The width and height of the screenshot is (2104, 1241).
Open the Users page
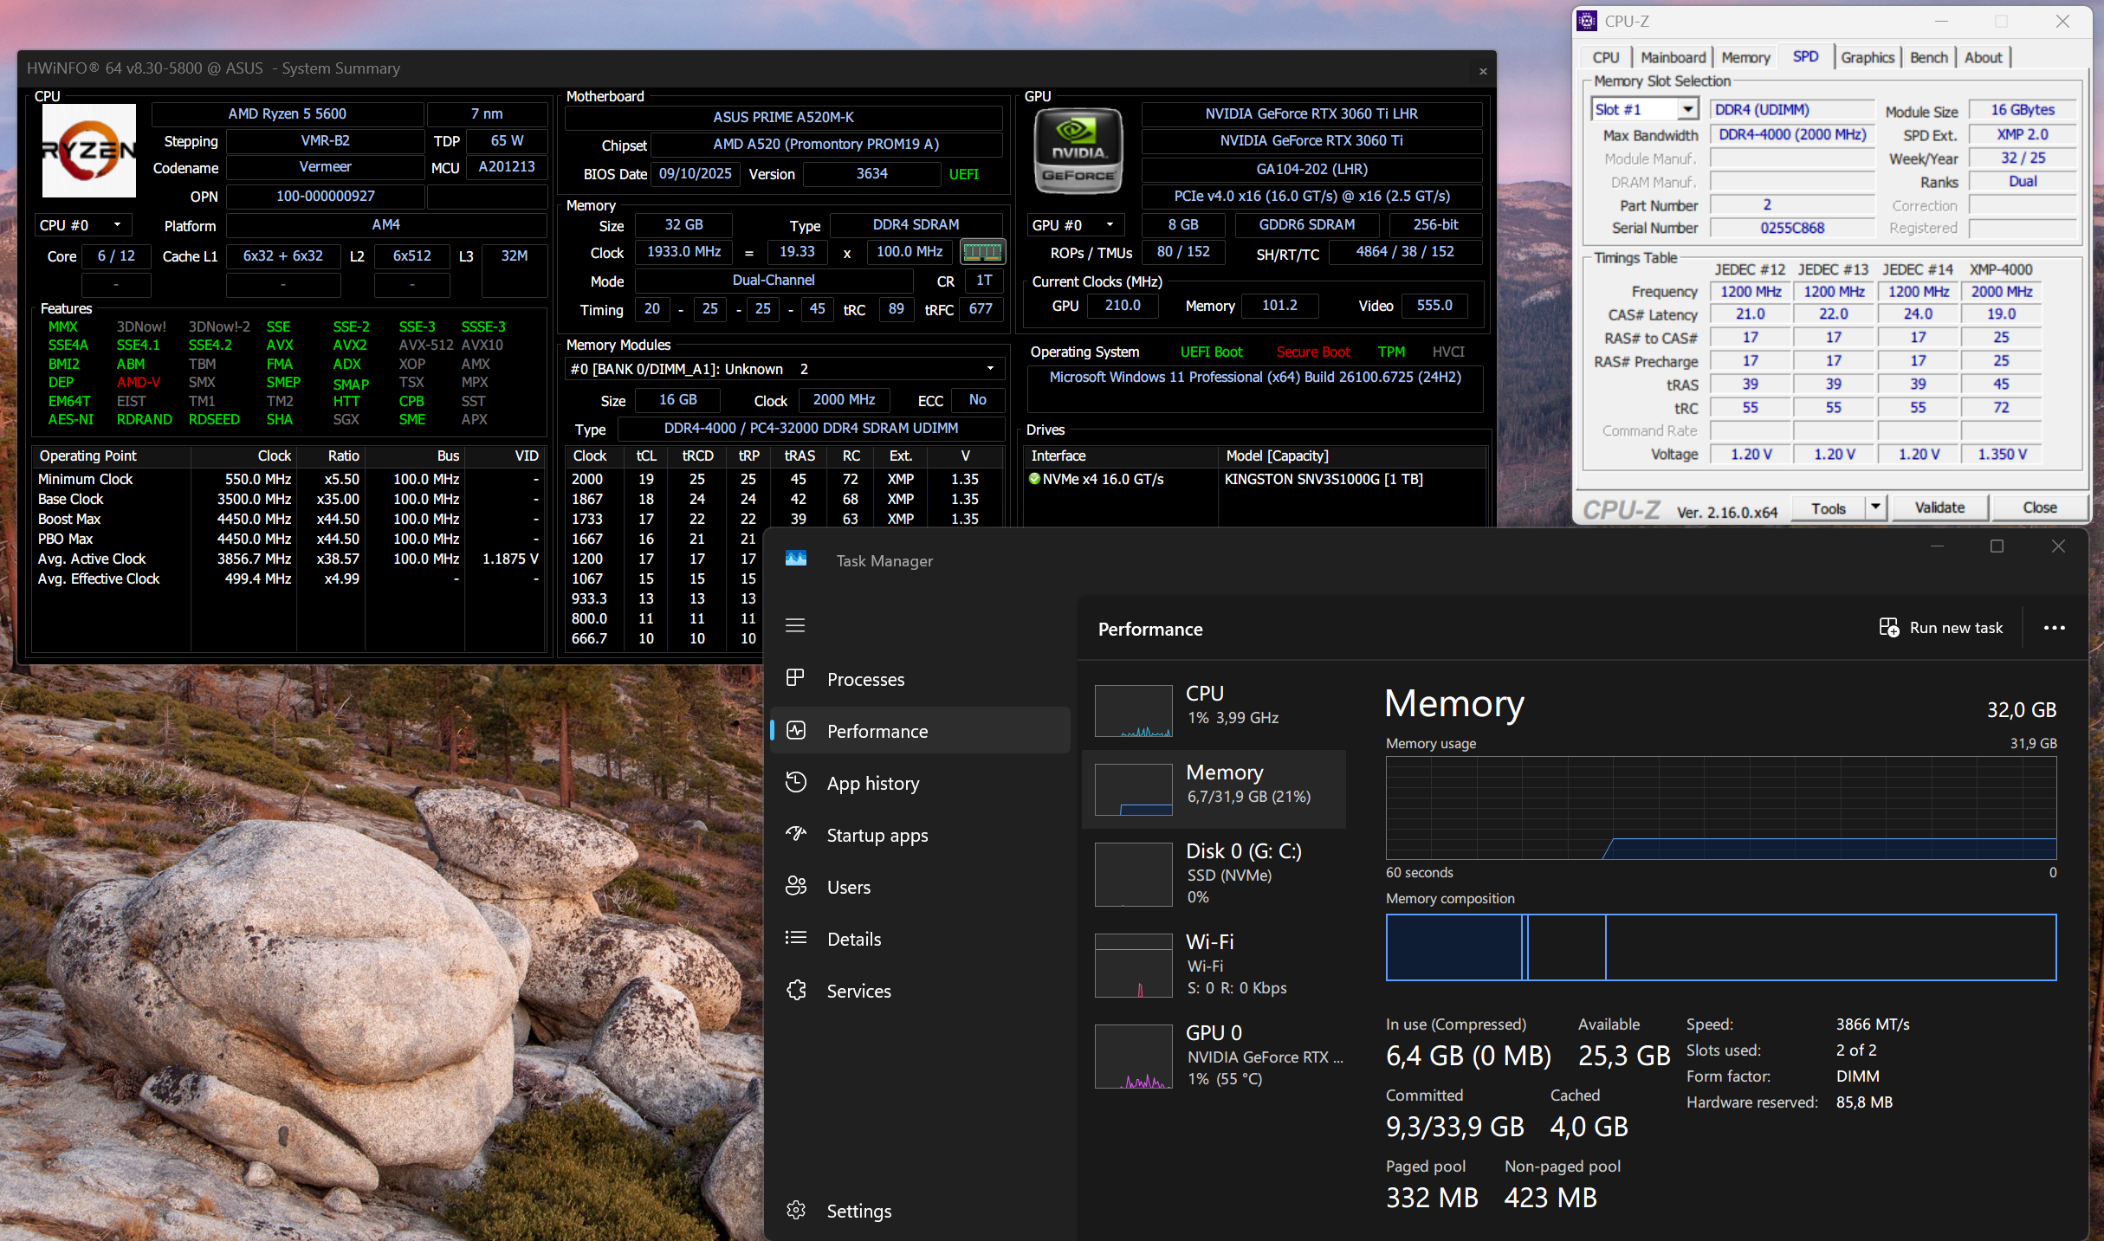pyautogui.click(x=848, y=888)
